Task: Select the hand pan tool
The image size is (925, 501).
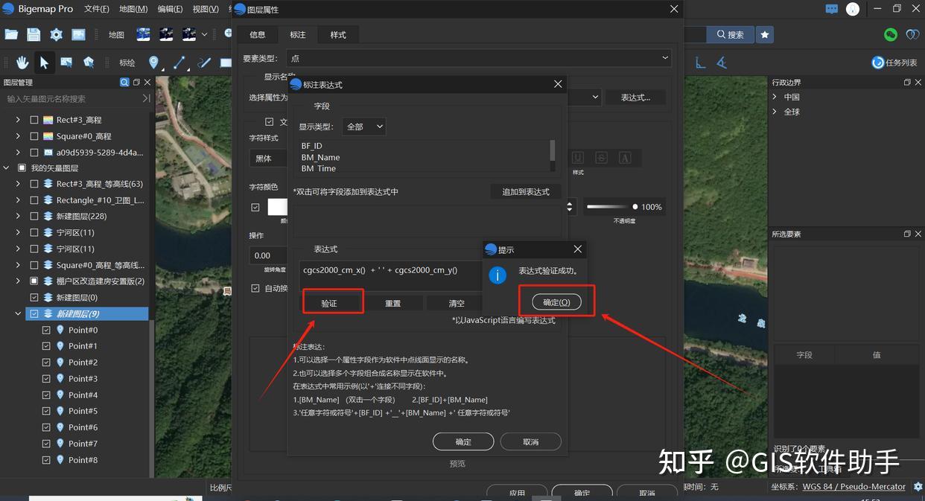Action: tap(22, 63)
